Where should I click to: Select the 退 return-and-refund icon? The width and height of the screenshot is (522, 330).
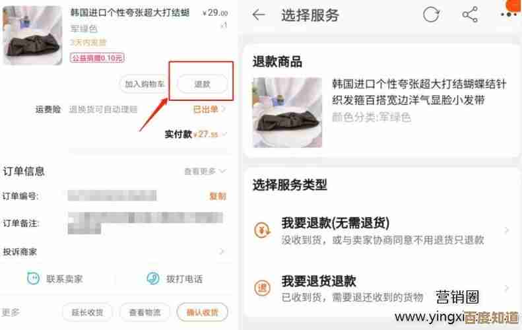263,288
